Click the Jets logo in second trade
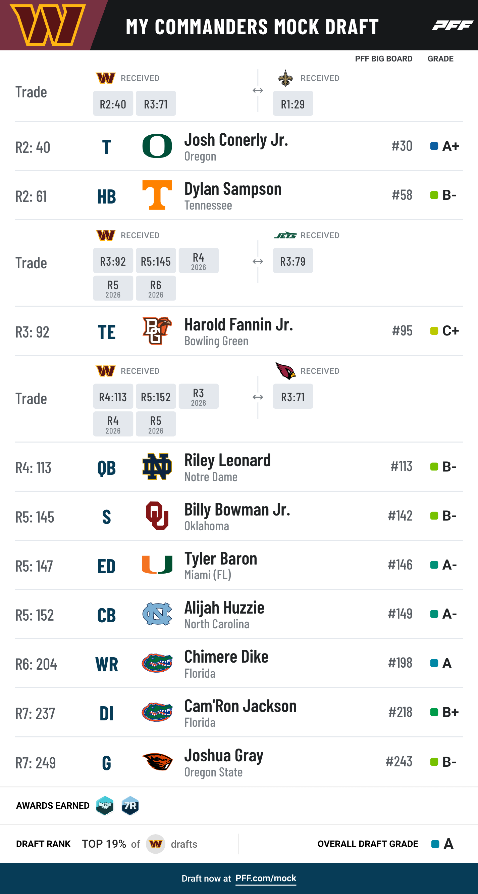Viewport: 478px width, 894px height. (285, 235)
